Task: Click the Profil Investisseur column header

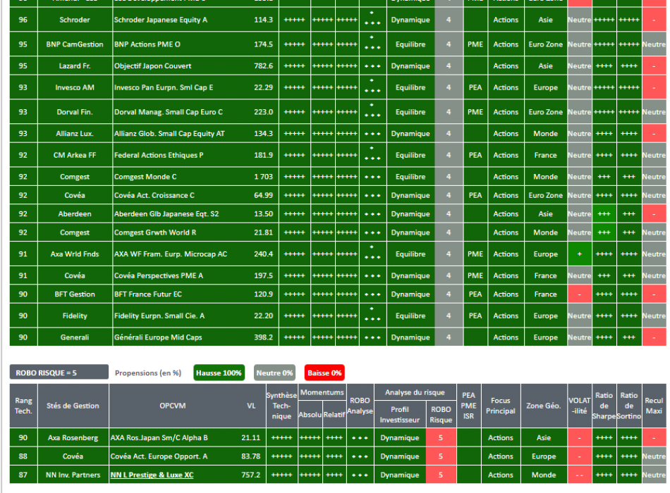Action: pyautogui.click(x=400, y=414)
